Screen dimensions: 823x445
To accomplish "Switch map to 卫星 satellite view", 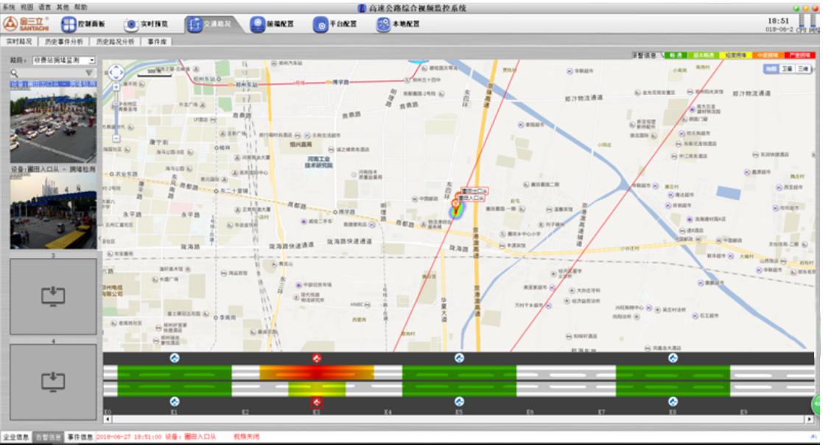I will pyautogui.click(x=788, y=68).
